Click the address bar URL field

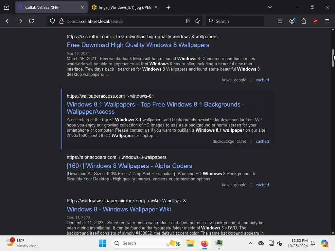point(125,21)
